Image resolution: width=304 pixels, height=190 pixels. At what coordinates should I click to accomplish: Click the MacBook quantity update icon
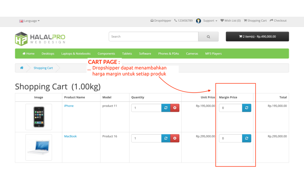pos(166,138)
